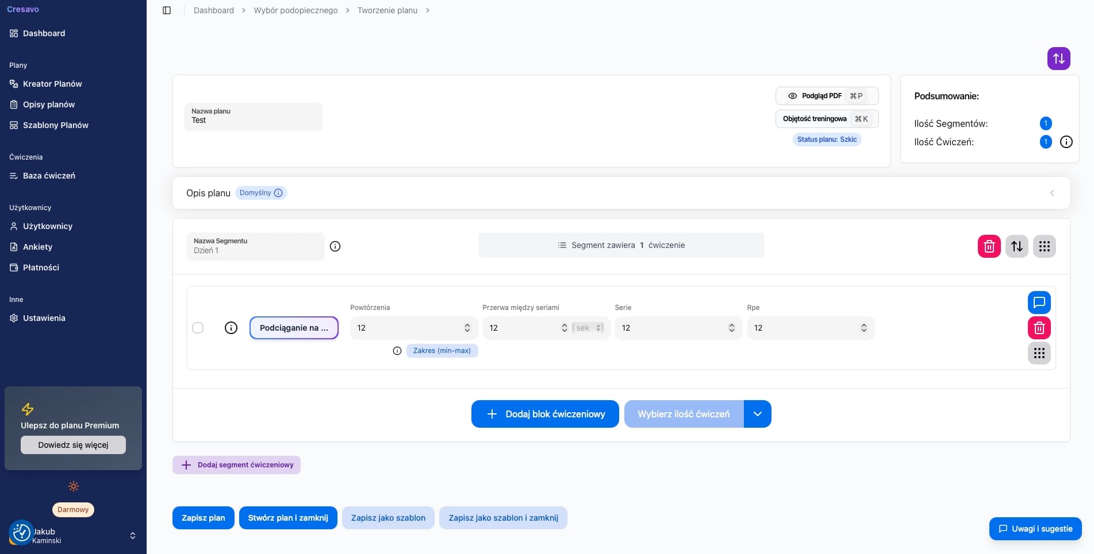Image resolution: width=1094 pixels, height=554 pixels.
Task: Toggle the sidebar panel icon
Action: tap(167, 10)
